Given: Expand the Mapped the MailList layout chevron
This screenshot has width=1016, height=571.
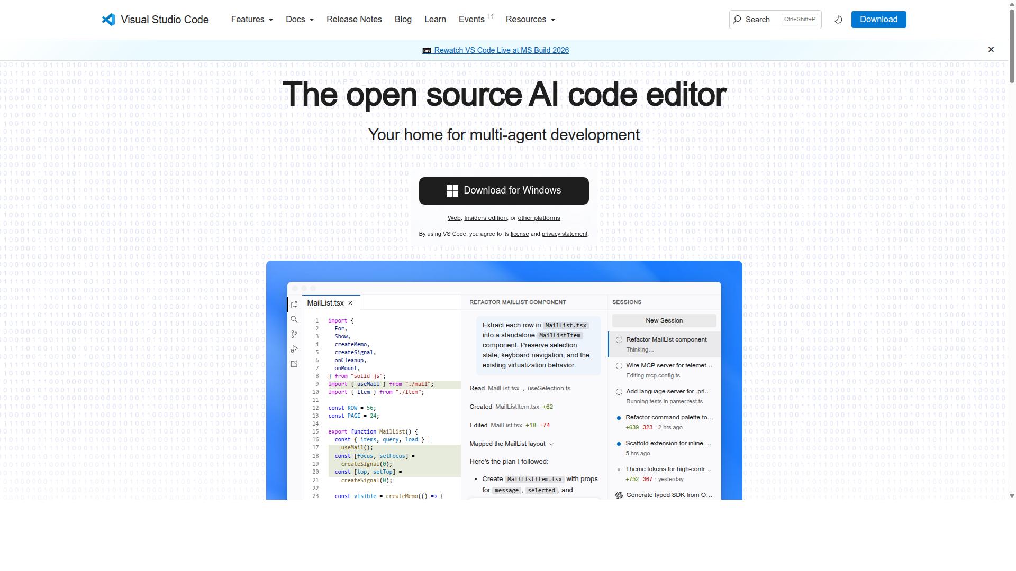Looking at the screenshot, I should (x=551, y=444).
